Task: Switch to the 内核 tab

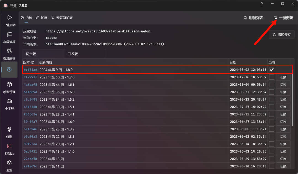Action: click(26, 18)
